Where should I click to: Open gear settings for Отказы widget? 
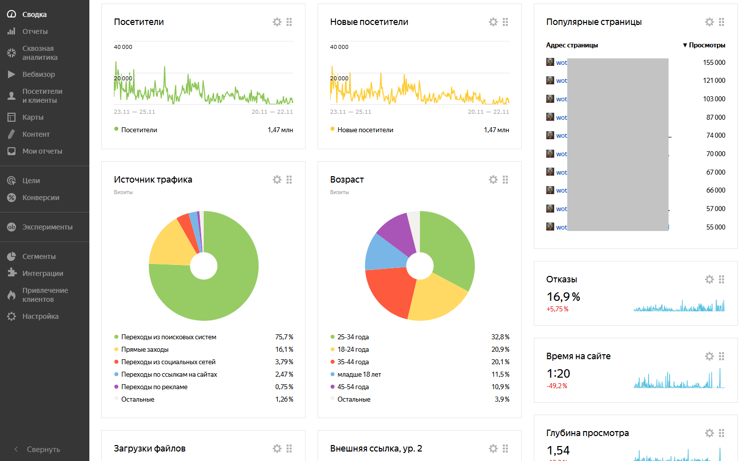click(x=710, y=279)
